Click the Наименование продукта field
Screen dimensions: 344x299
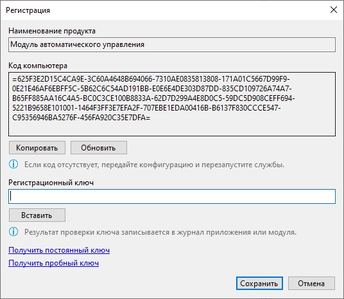point(172,44)
